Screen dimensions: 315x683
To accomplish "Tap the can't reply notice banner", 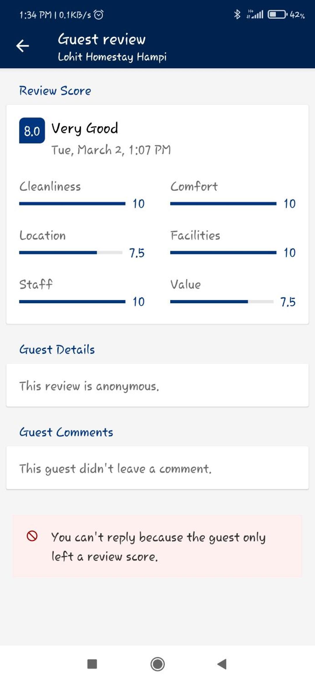I will click(x=157, y=546).
